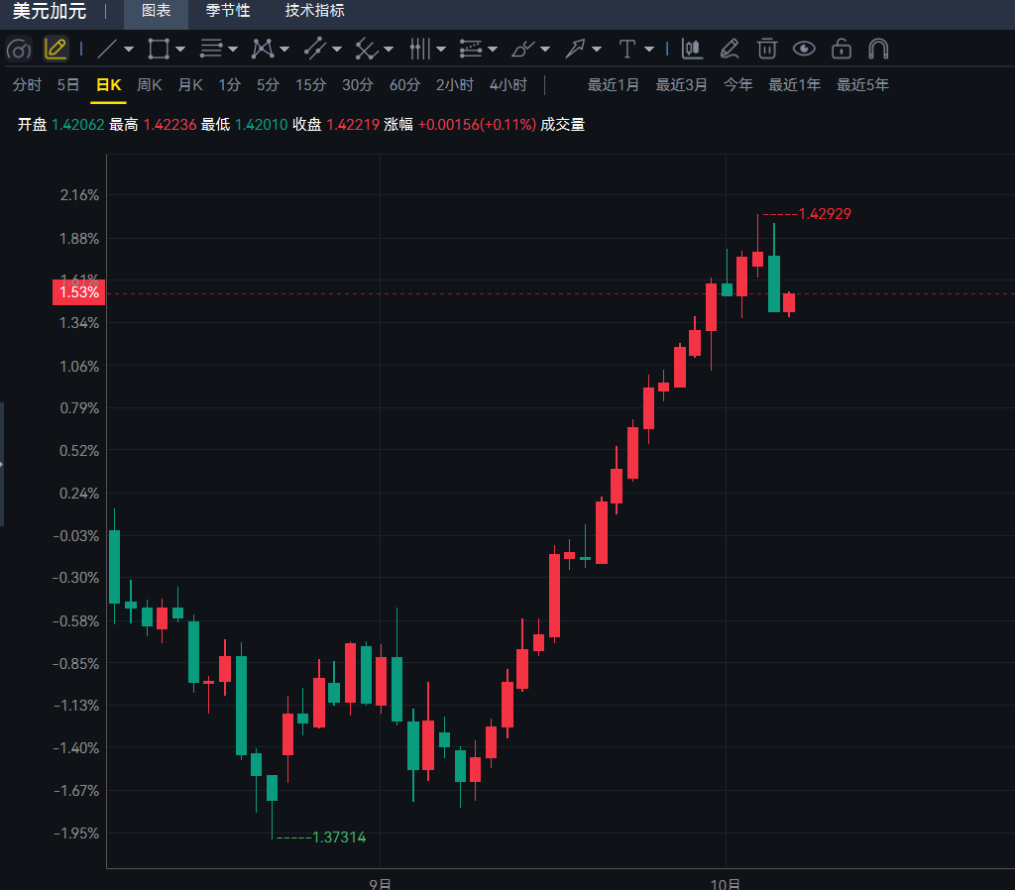Expand the arrow tool dropdown arrow

597,50
